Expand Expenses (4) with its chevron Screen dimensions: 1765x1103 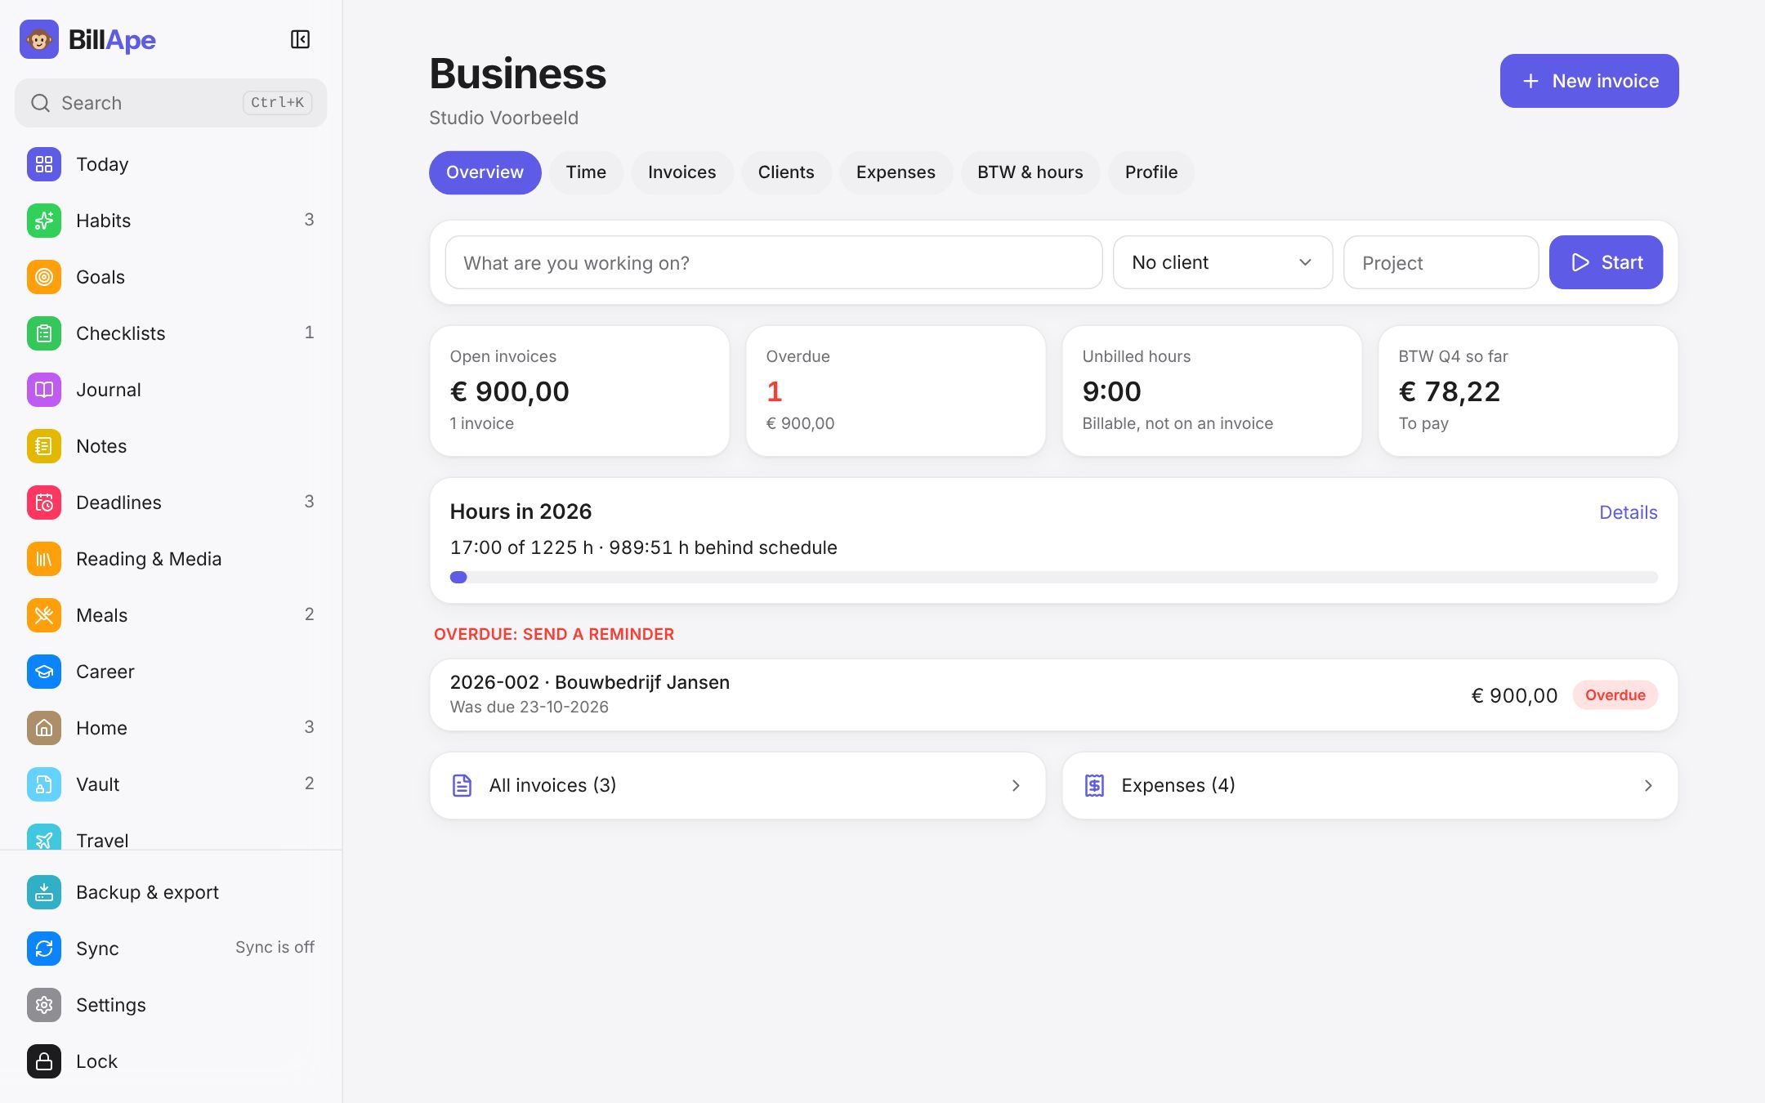[1648, 785]
